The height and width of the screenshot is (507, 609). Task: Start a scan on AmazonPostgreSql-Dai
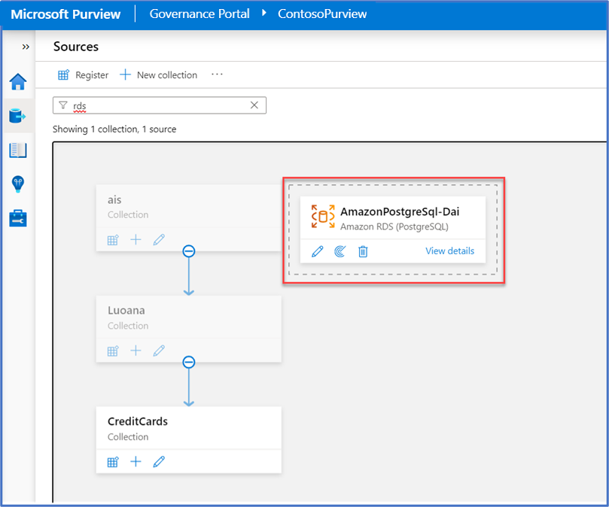[340, 251]
